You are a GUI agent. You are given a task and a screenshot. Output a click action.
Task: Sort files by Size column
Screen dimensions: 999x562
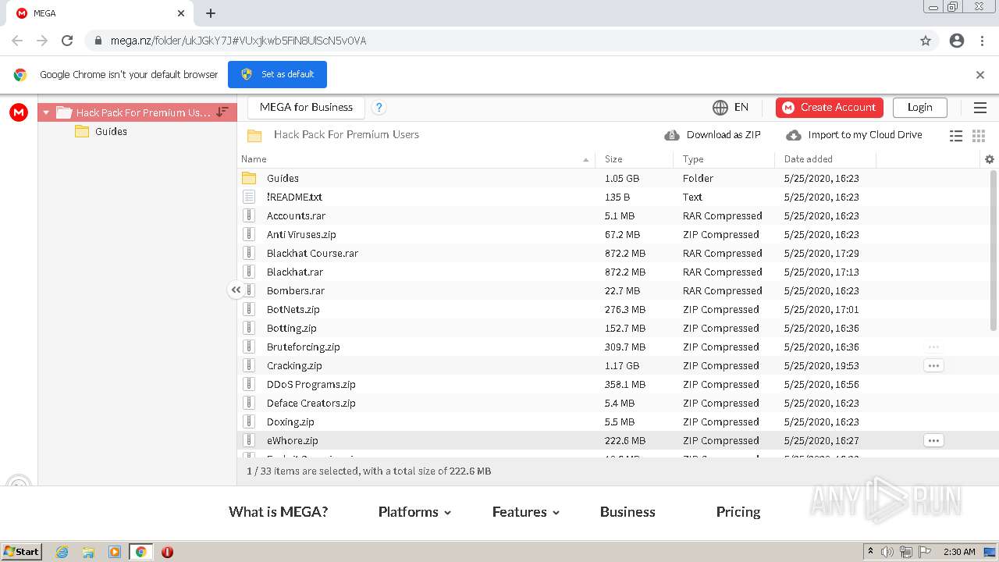635,159
